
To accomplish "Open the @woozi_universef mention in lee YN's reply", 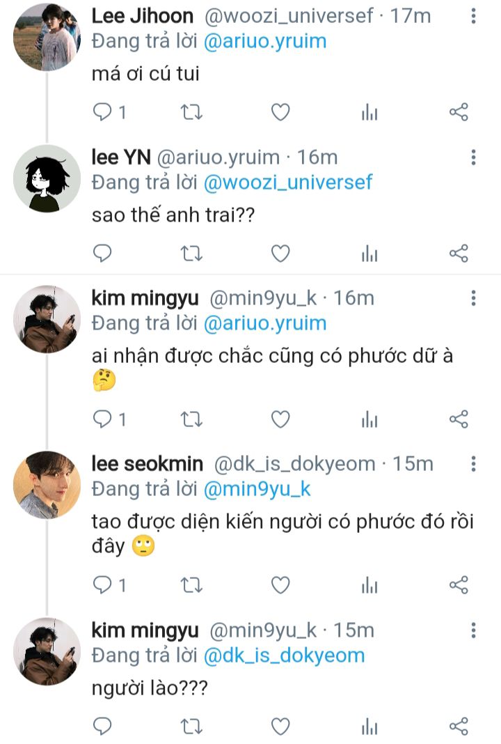I will pos(287,183).
